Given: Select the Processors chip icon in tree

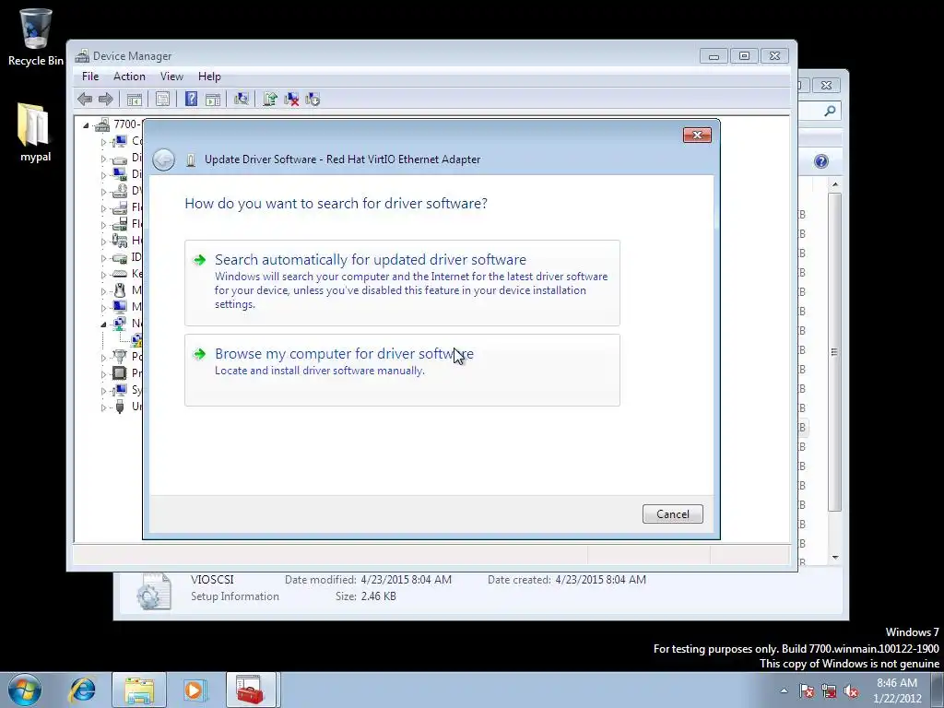Looking at the screenshot, I should pyautogui.click(x=120, y=373).
